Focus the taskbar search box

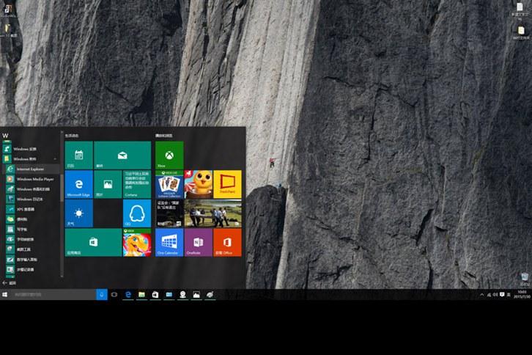[x=53, y=295]
